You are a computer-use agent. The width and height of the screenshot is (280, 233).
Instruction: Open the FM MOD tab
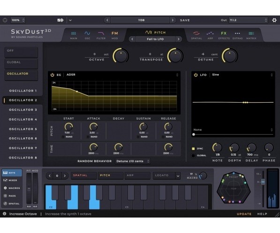[114, 35]
